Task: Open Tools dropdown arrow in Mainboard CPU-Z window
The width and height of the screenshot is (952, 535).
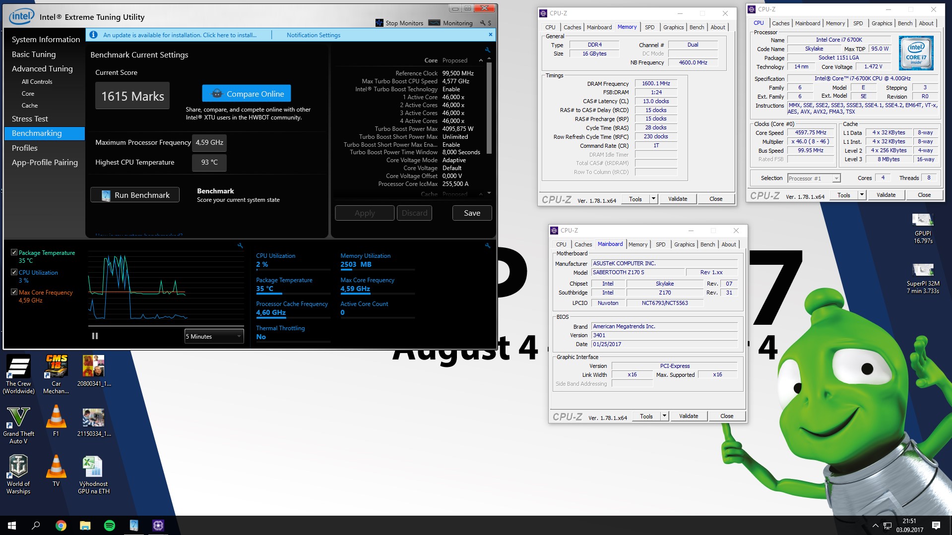Action: pos(664,416)
